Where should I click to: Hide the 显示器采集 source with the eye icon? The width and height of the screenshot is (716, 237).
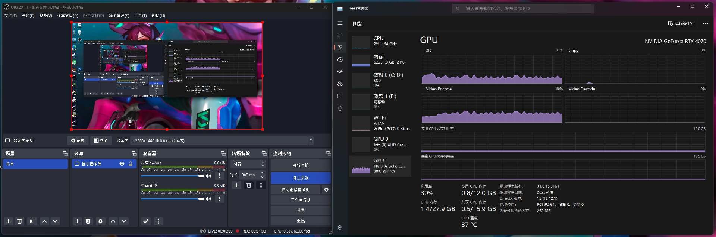coord(122,164)
